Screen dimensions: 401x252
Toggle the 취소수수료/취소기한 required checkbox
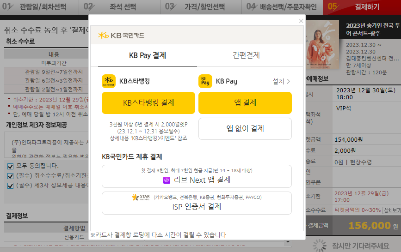(11, 176)
